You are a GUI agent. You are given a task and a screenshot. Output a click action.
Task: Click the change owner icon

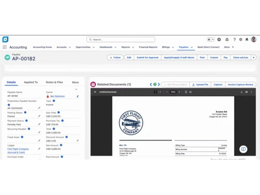click(77, 96)
